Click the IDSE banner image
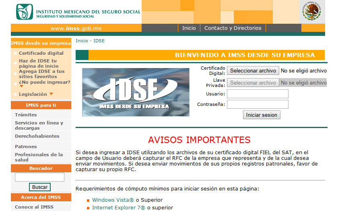 point(136,92)
